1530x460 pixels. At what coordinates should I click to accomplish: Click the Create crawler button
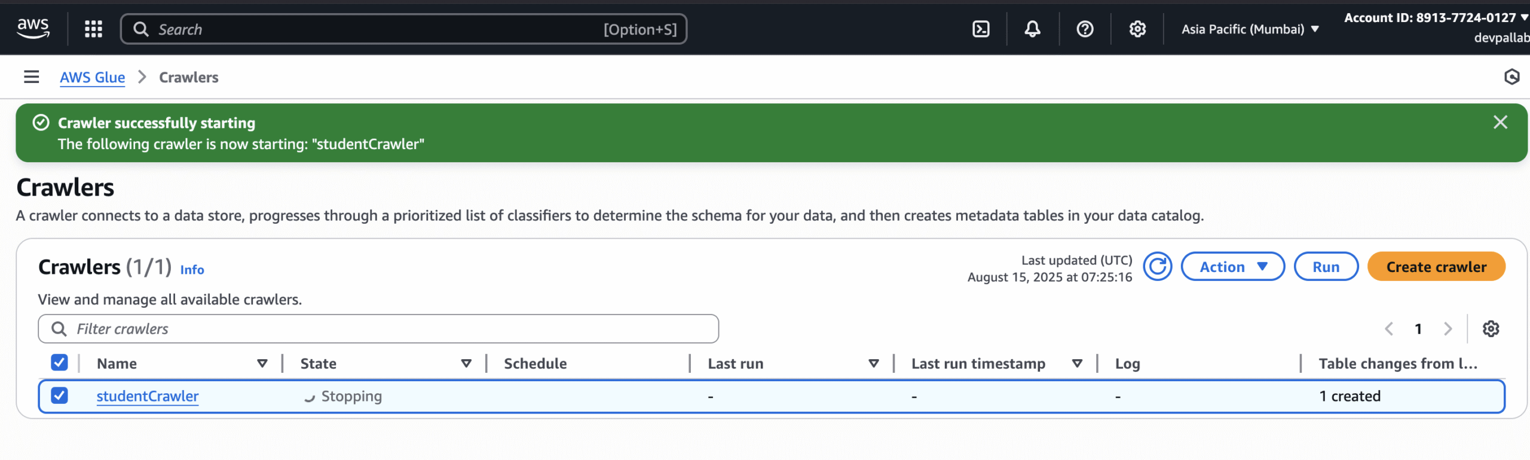click(x=1436, y=267)
